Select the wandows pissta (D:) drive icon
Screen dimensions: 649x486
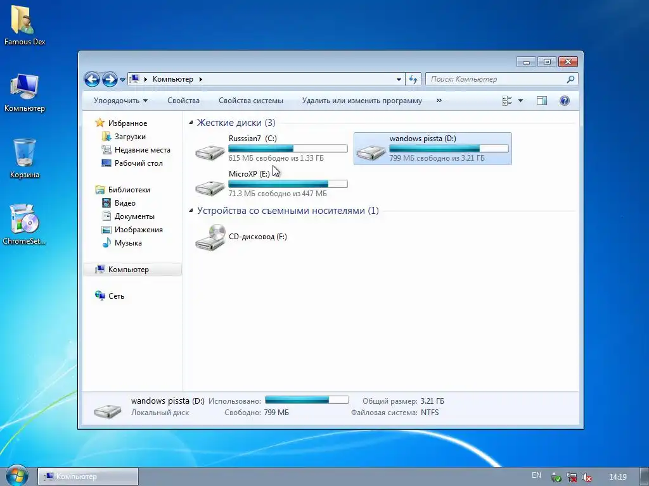(371, 153)
